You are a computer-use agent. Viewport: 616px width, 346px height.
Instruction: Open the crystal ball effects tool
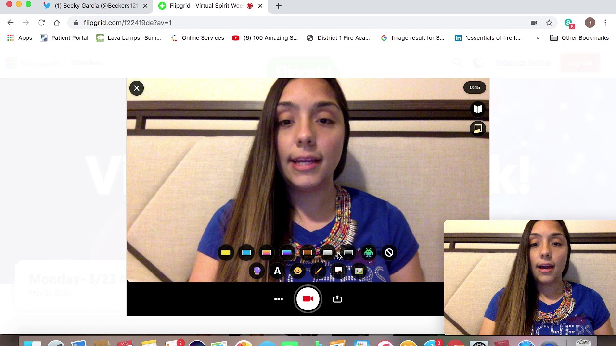(257, 271)
